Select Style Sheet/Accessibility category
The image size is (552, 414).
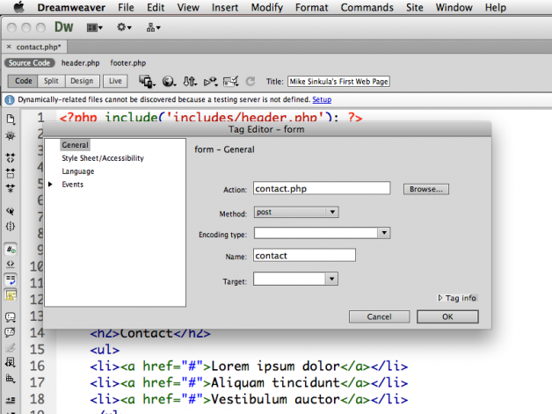click(x=103, y=158)
